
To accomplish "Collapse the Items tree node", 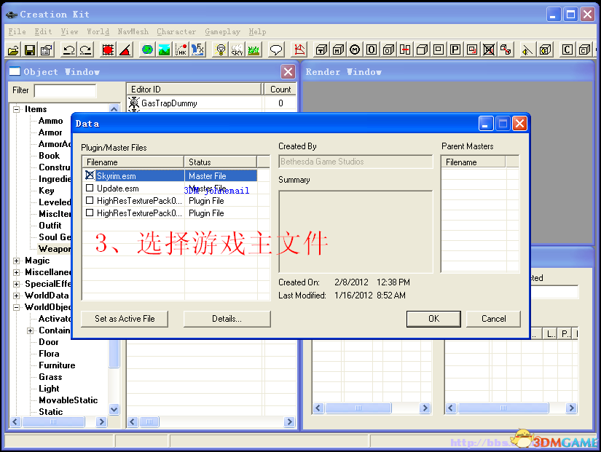I will pyautogui.click(x=16, y=110).
